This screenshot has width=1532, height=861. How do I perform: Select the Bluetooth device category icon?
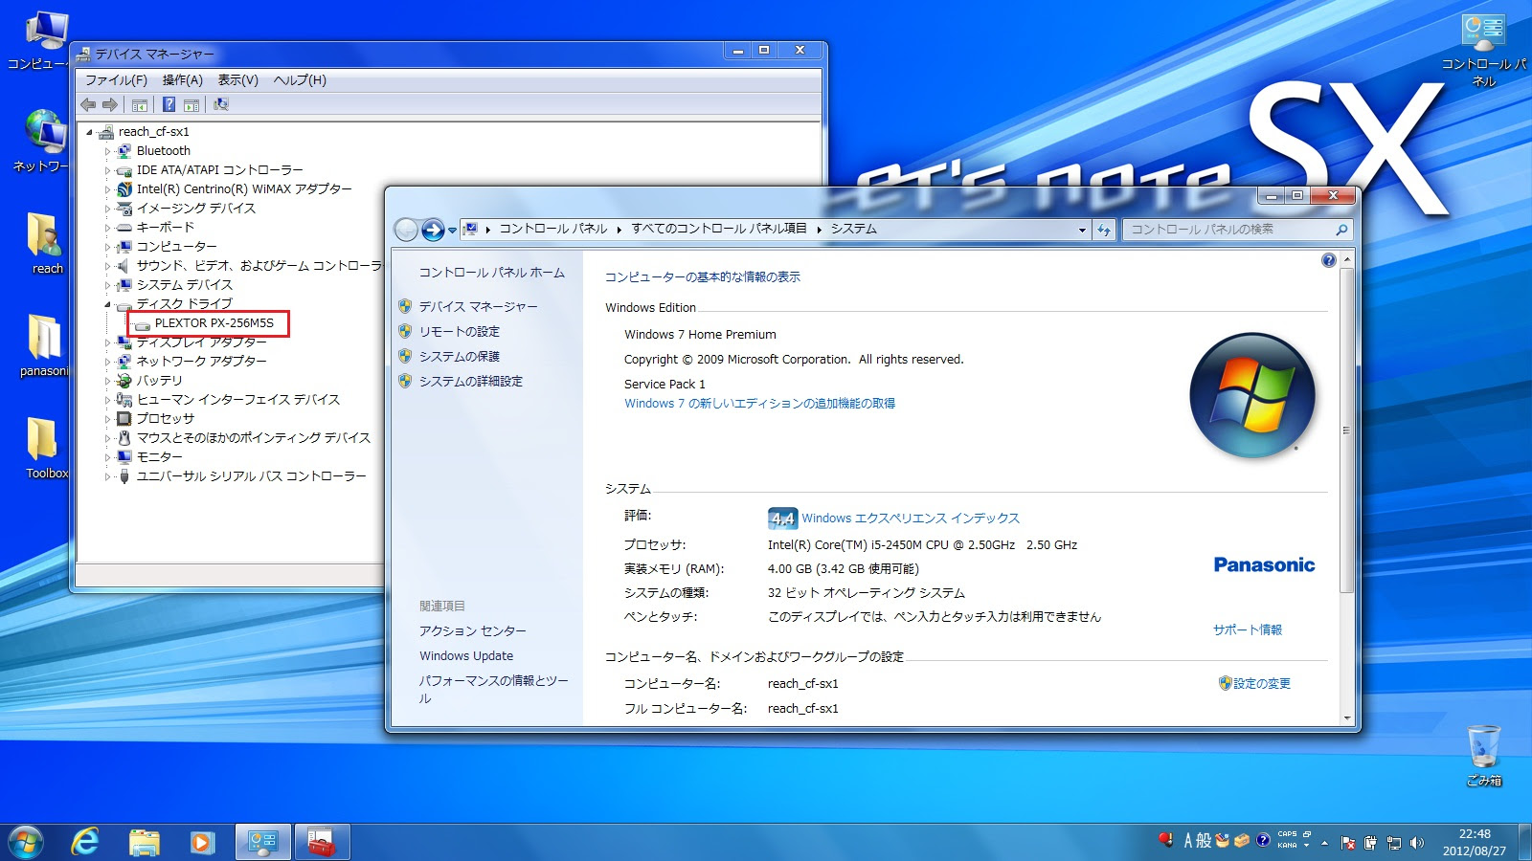point(124,151)
